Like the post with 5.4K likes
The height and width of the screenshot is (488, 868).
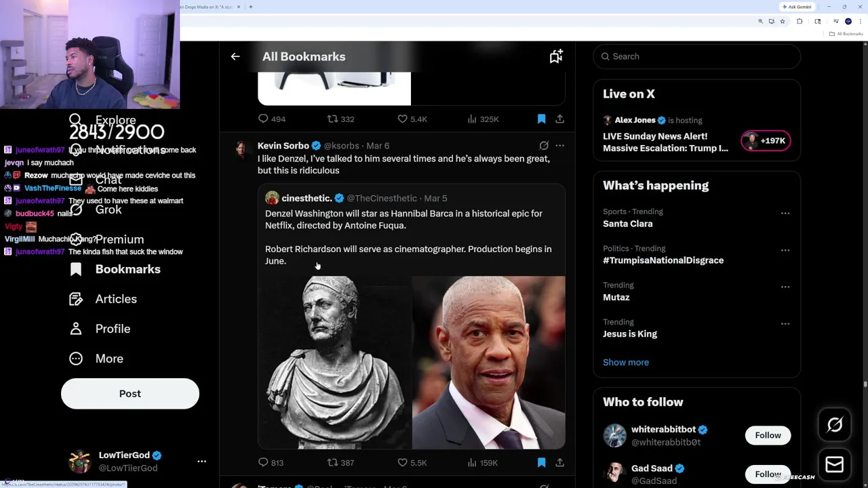(412, 119)
